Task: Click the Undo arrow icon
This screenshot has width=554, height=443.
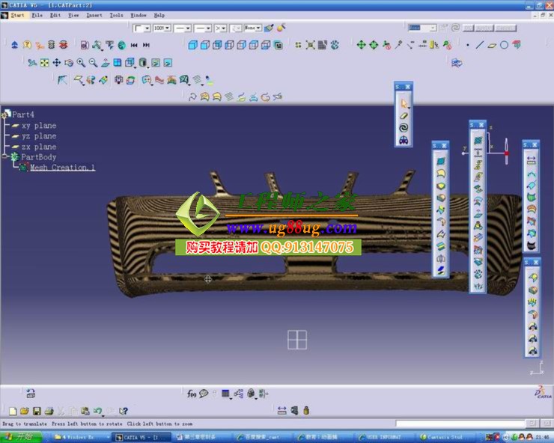Action: tap(97, 411)
